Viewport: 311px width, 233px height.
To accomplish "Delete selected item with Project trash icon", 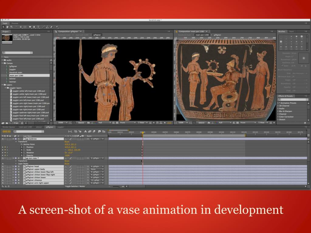I will (22, 123).
